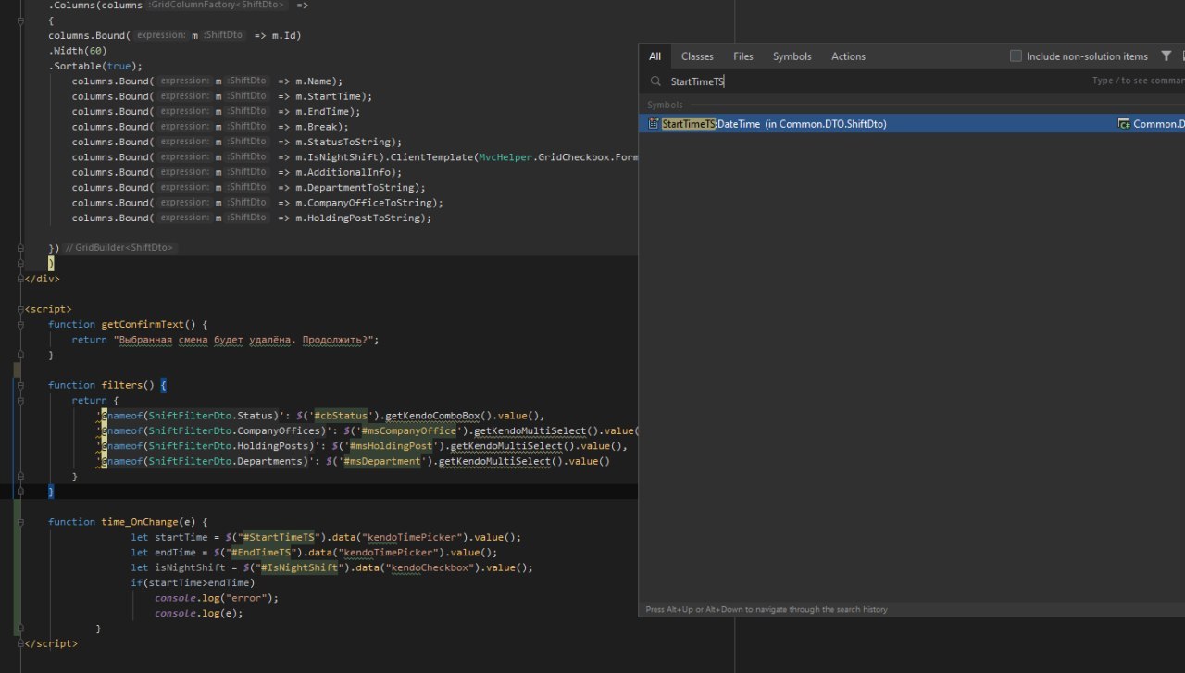Select StartTimeTS:DateTime result in ShiftDto
Image resolution: width=1185 pixels, height=673 pixels.
coord(912,123)
